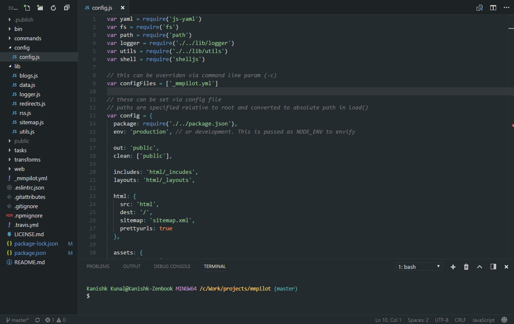
Task: Refresh the Explorer file list
Action: (53, 7)
